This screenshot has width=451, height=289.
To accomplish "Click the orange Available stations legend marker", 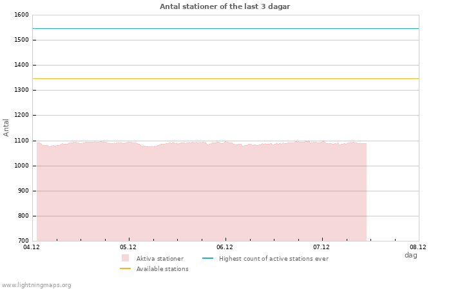I will 125,268.
